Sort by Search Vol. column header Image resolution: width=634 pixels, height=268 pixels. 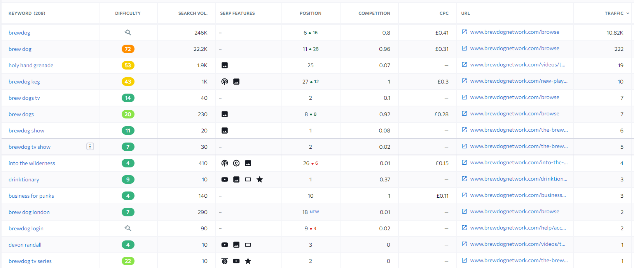193,13
